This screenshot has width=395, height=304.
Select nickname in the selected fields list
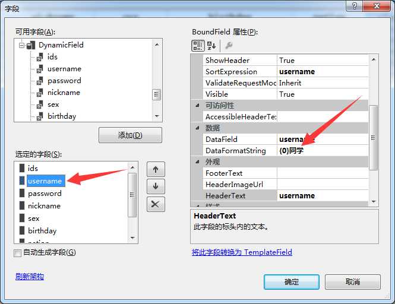[x=44, y=206]
